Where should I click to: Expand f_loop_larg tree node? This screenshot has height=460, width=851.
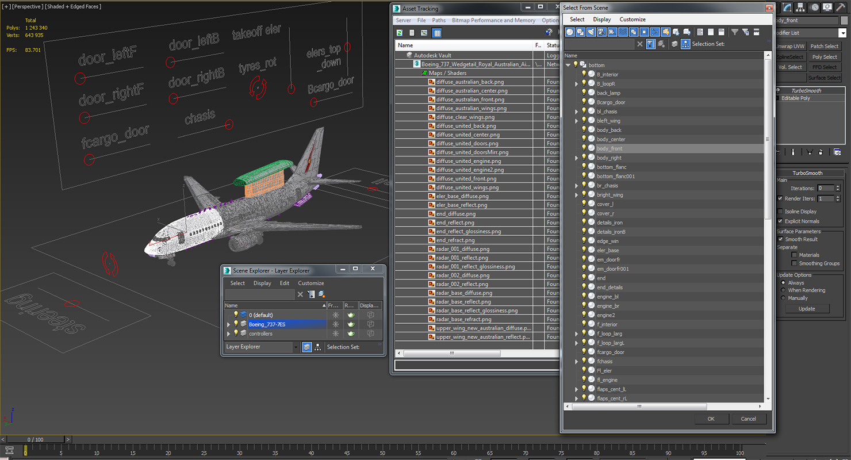pos(577,333)
